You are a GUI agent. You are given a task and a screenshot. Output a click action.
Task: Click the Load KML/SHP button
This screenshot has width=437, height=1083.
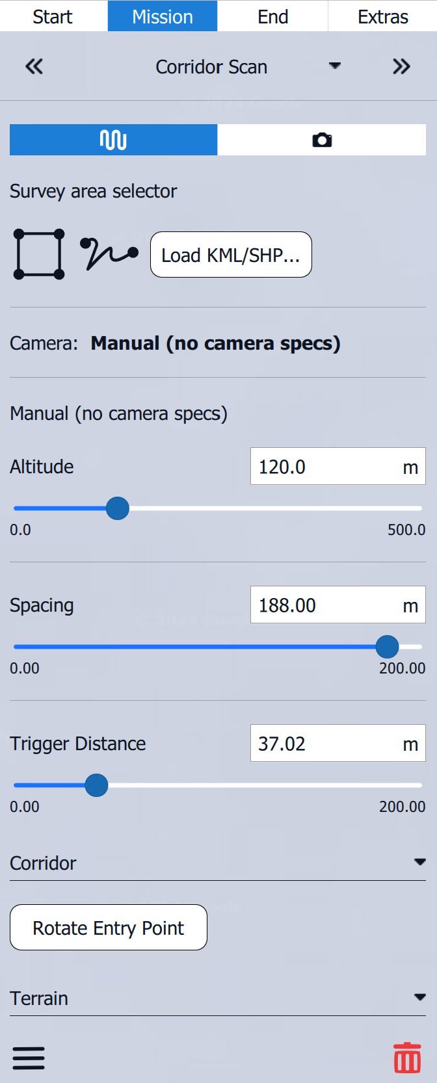click(x=231, y=255)
